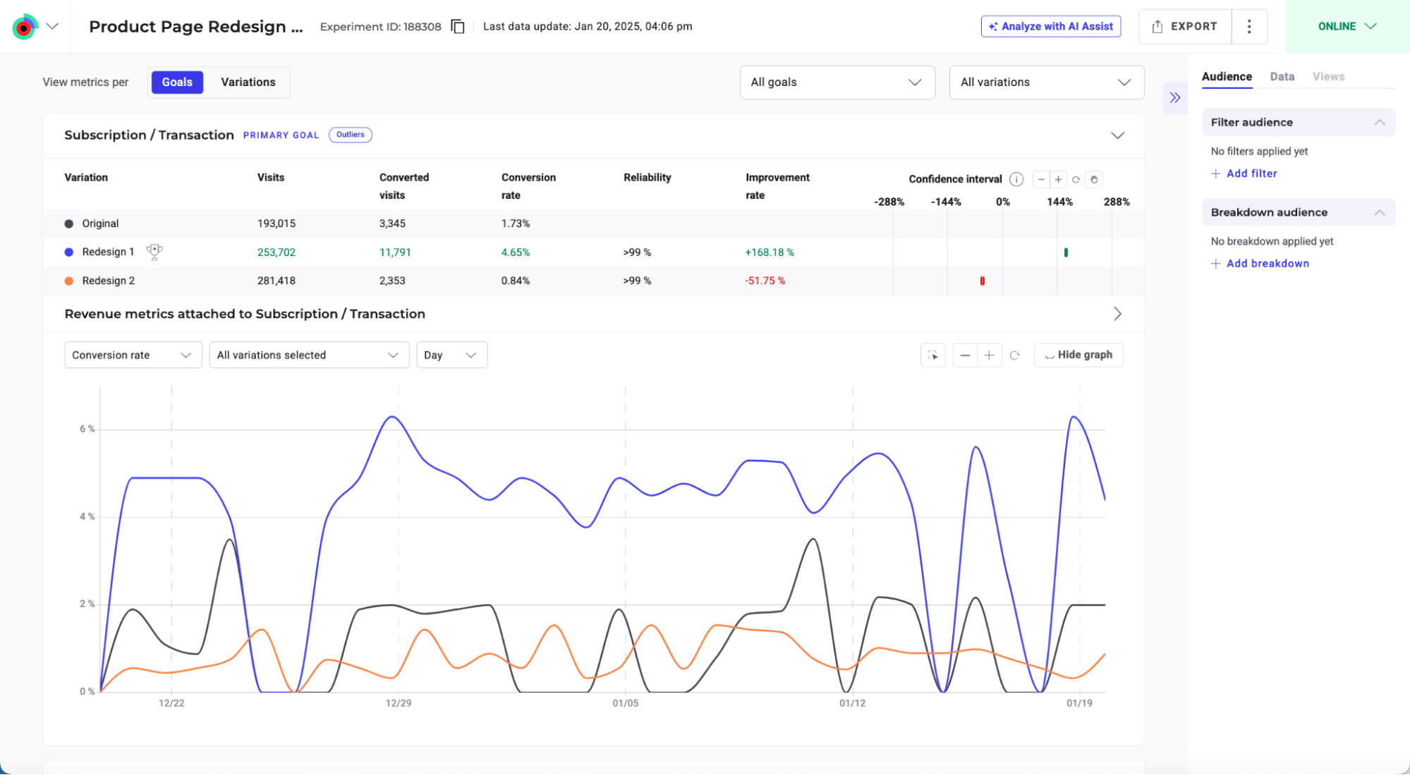1410x775 pixels.
Task: Toggle the Variations view metrics button
Action: [x=248, y=82]
